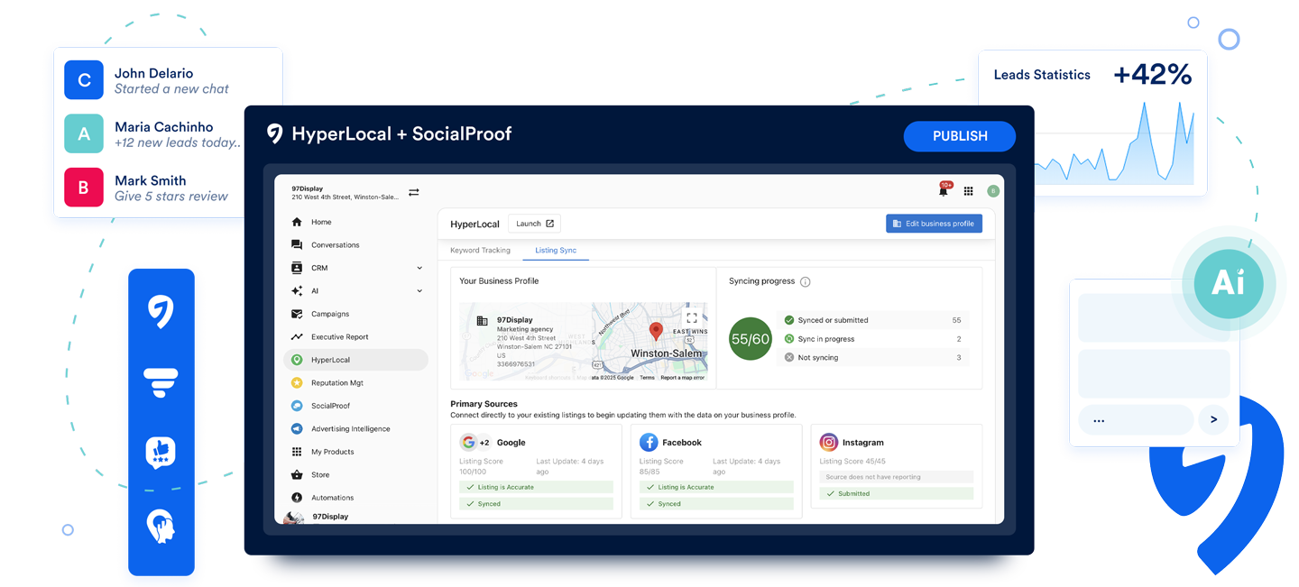This screenshot has width=1299, height=587.
Task: Open the apps grid icon
Action: click(x=968, y=191)
